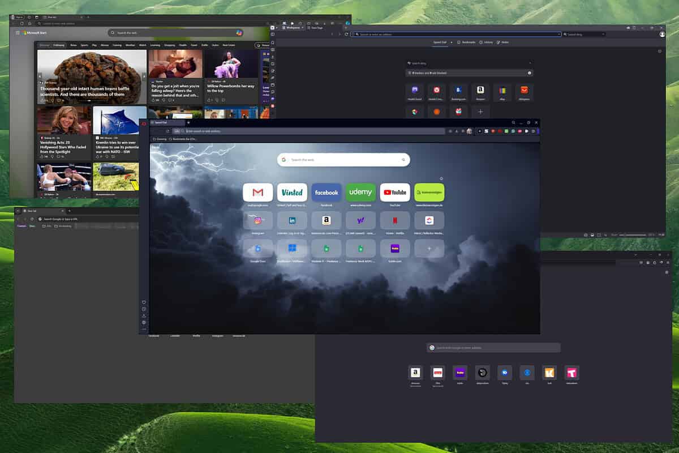The image size is (679, 453).
Task: Open the Gaming category on Microsoft Start
Action: click(118, 45)
